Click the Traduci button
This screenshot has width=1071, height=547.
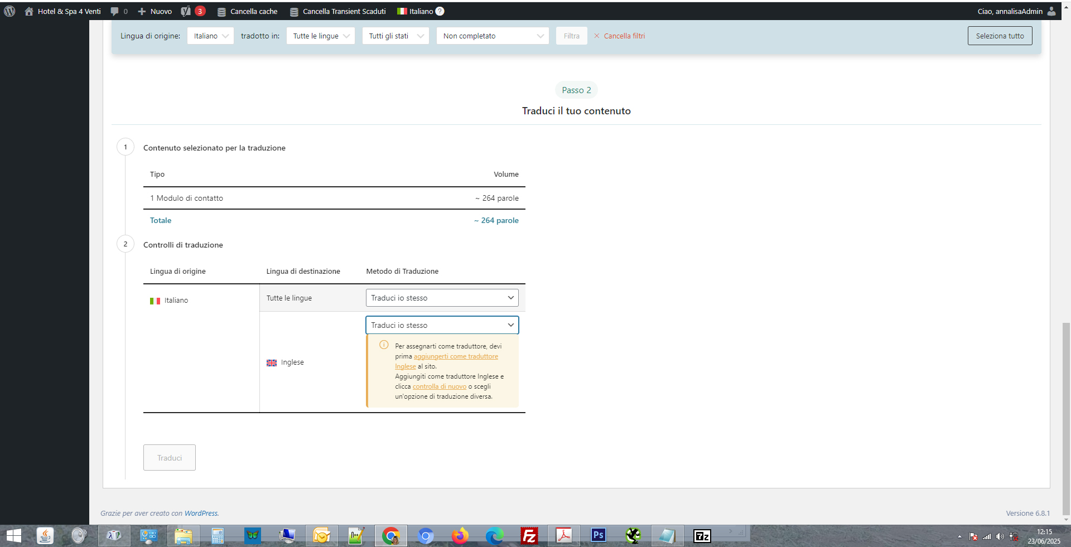[x=170, y=457]
